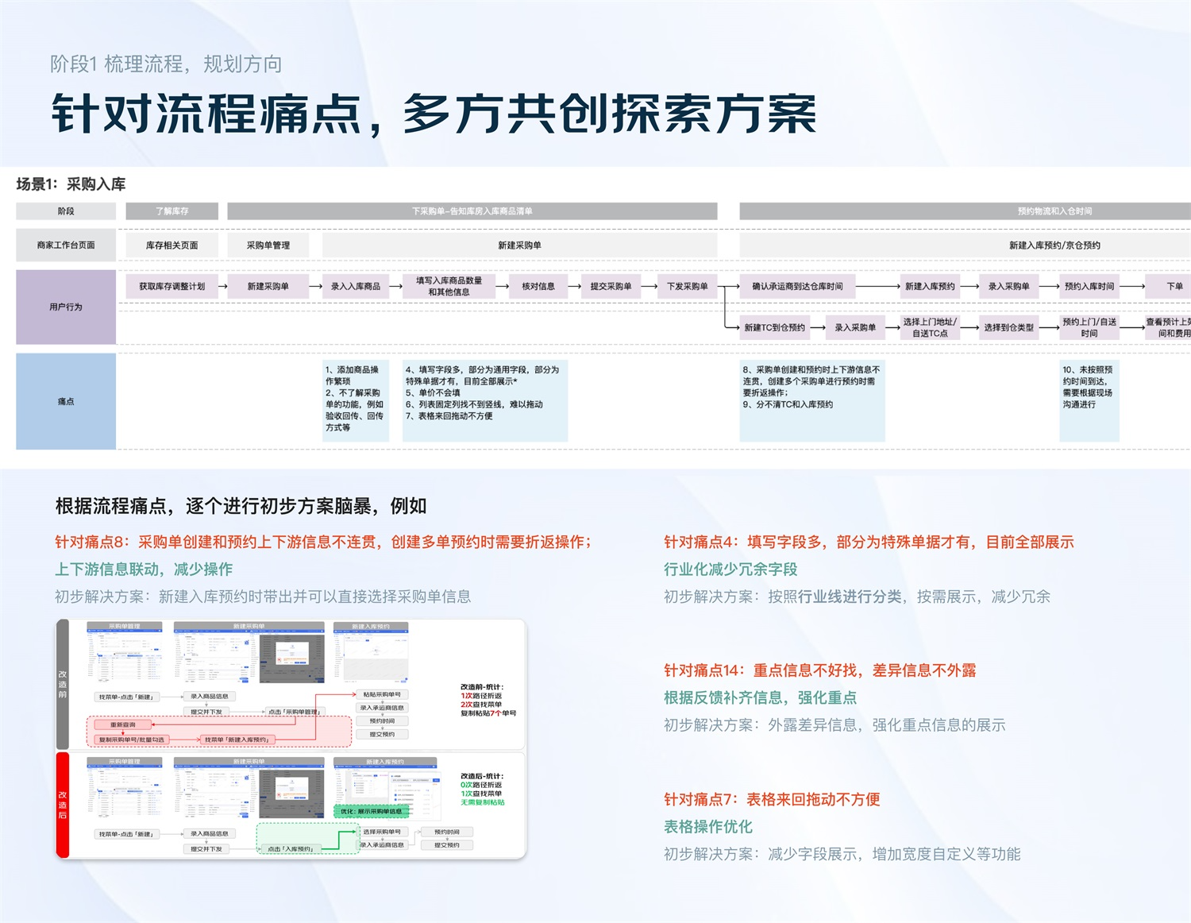Click 录入采购单 step following 新建TC到仓预约
Screen dimensions: 1191x923
pyautogui.click(x=855, y=327)
